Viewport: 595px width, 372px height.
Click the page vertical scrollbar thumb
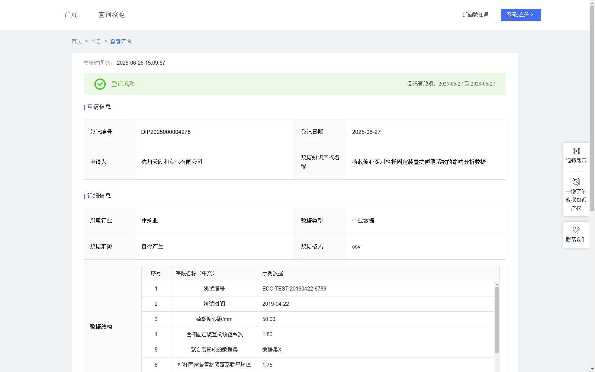(x=592, y=108)
